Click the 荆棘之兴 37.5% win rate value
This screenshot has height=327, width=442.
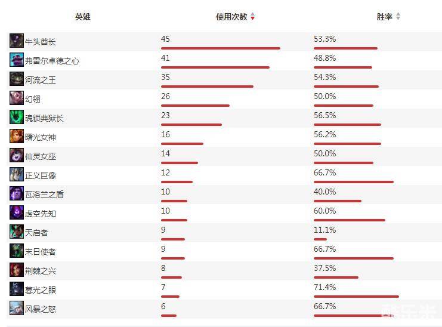(324, 269)
